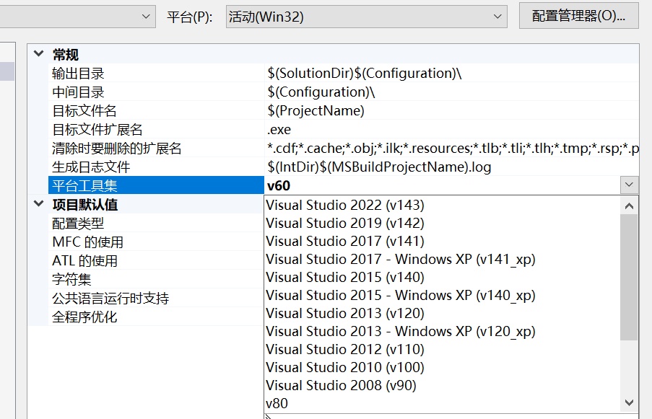652x419 pixels.
Task: Collapse the 常规 section chevron
Action: [39, 53]
